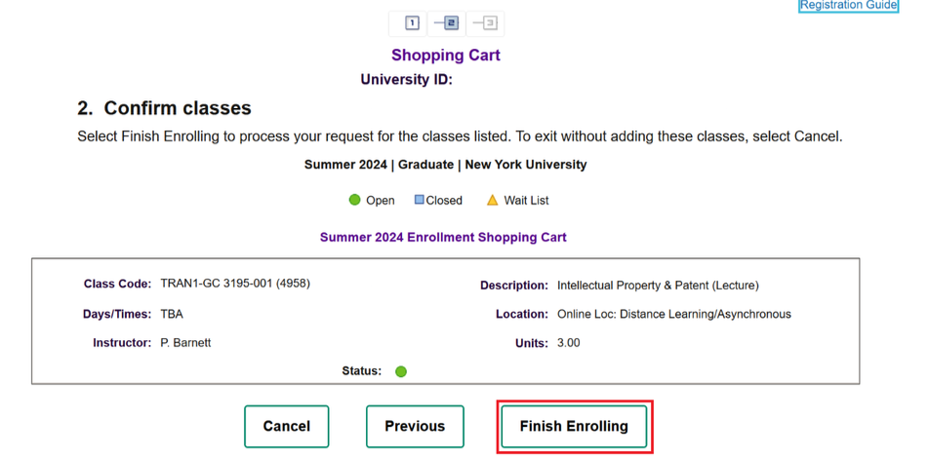Click the green Open legend circle

(354, 200)
